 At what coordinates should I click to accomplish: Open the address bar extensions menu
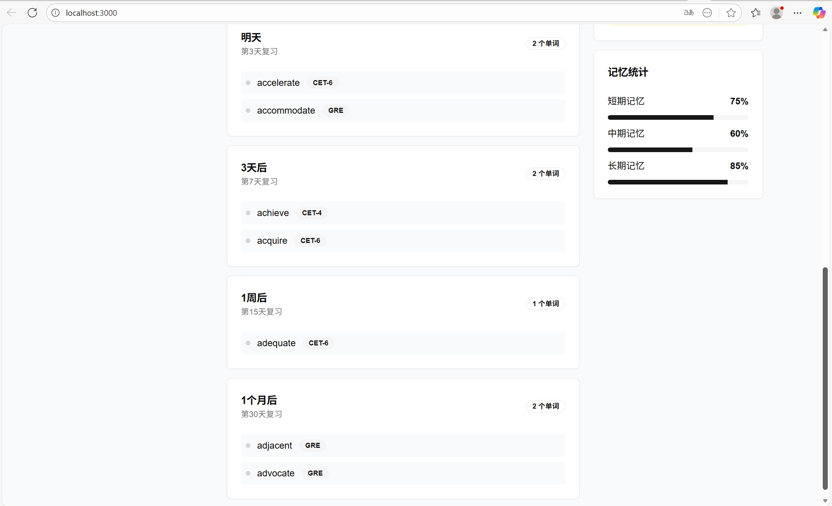pos(707,12)
